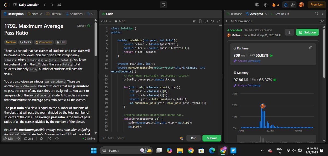Analyze Complexity under Memory

[247, 85]
